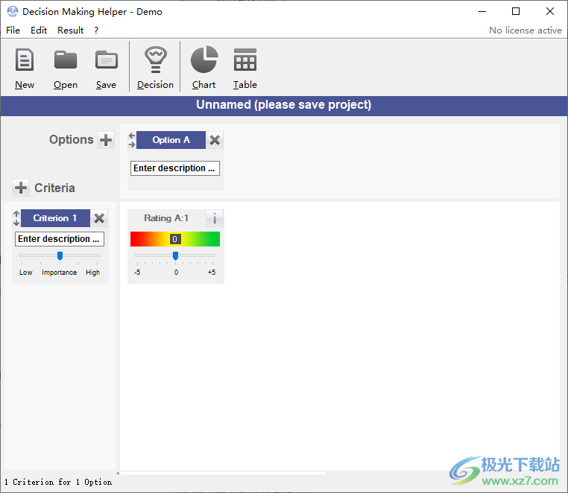The width and height of the screenshot is (568, 493).
Task: Click the Option A title button
Action: tap(171, 140)
